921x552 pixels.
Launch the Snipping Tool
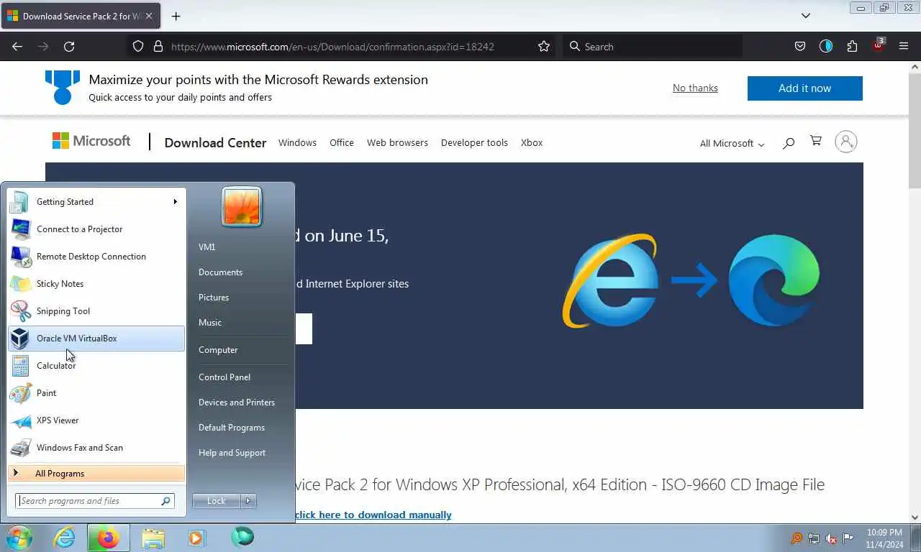(x=96, y=311)
